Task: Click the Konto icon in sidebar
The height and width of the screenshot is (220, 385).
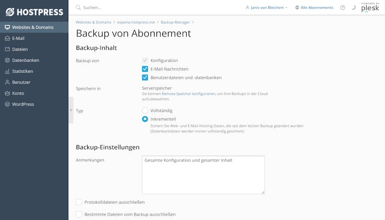Action: pos(7,93)
